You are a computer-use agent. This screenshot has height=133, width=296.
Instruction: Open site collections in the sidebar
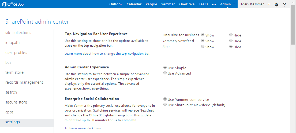18,33
